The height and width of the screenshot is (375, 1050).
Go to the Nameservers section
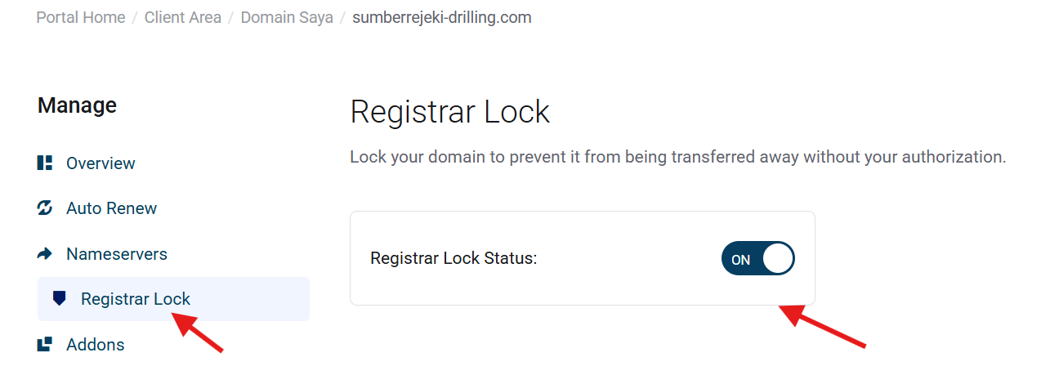pos(116,254)
